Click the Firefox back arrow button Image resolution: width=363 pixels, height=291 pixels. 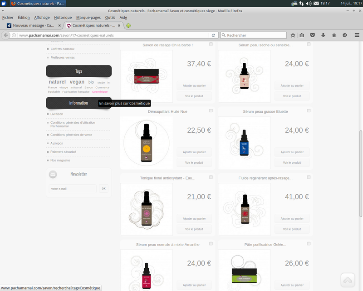[x=5, y=35]
